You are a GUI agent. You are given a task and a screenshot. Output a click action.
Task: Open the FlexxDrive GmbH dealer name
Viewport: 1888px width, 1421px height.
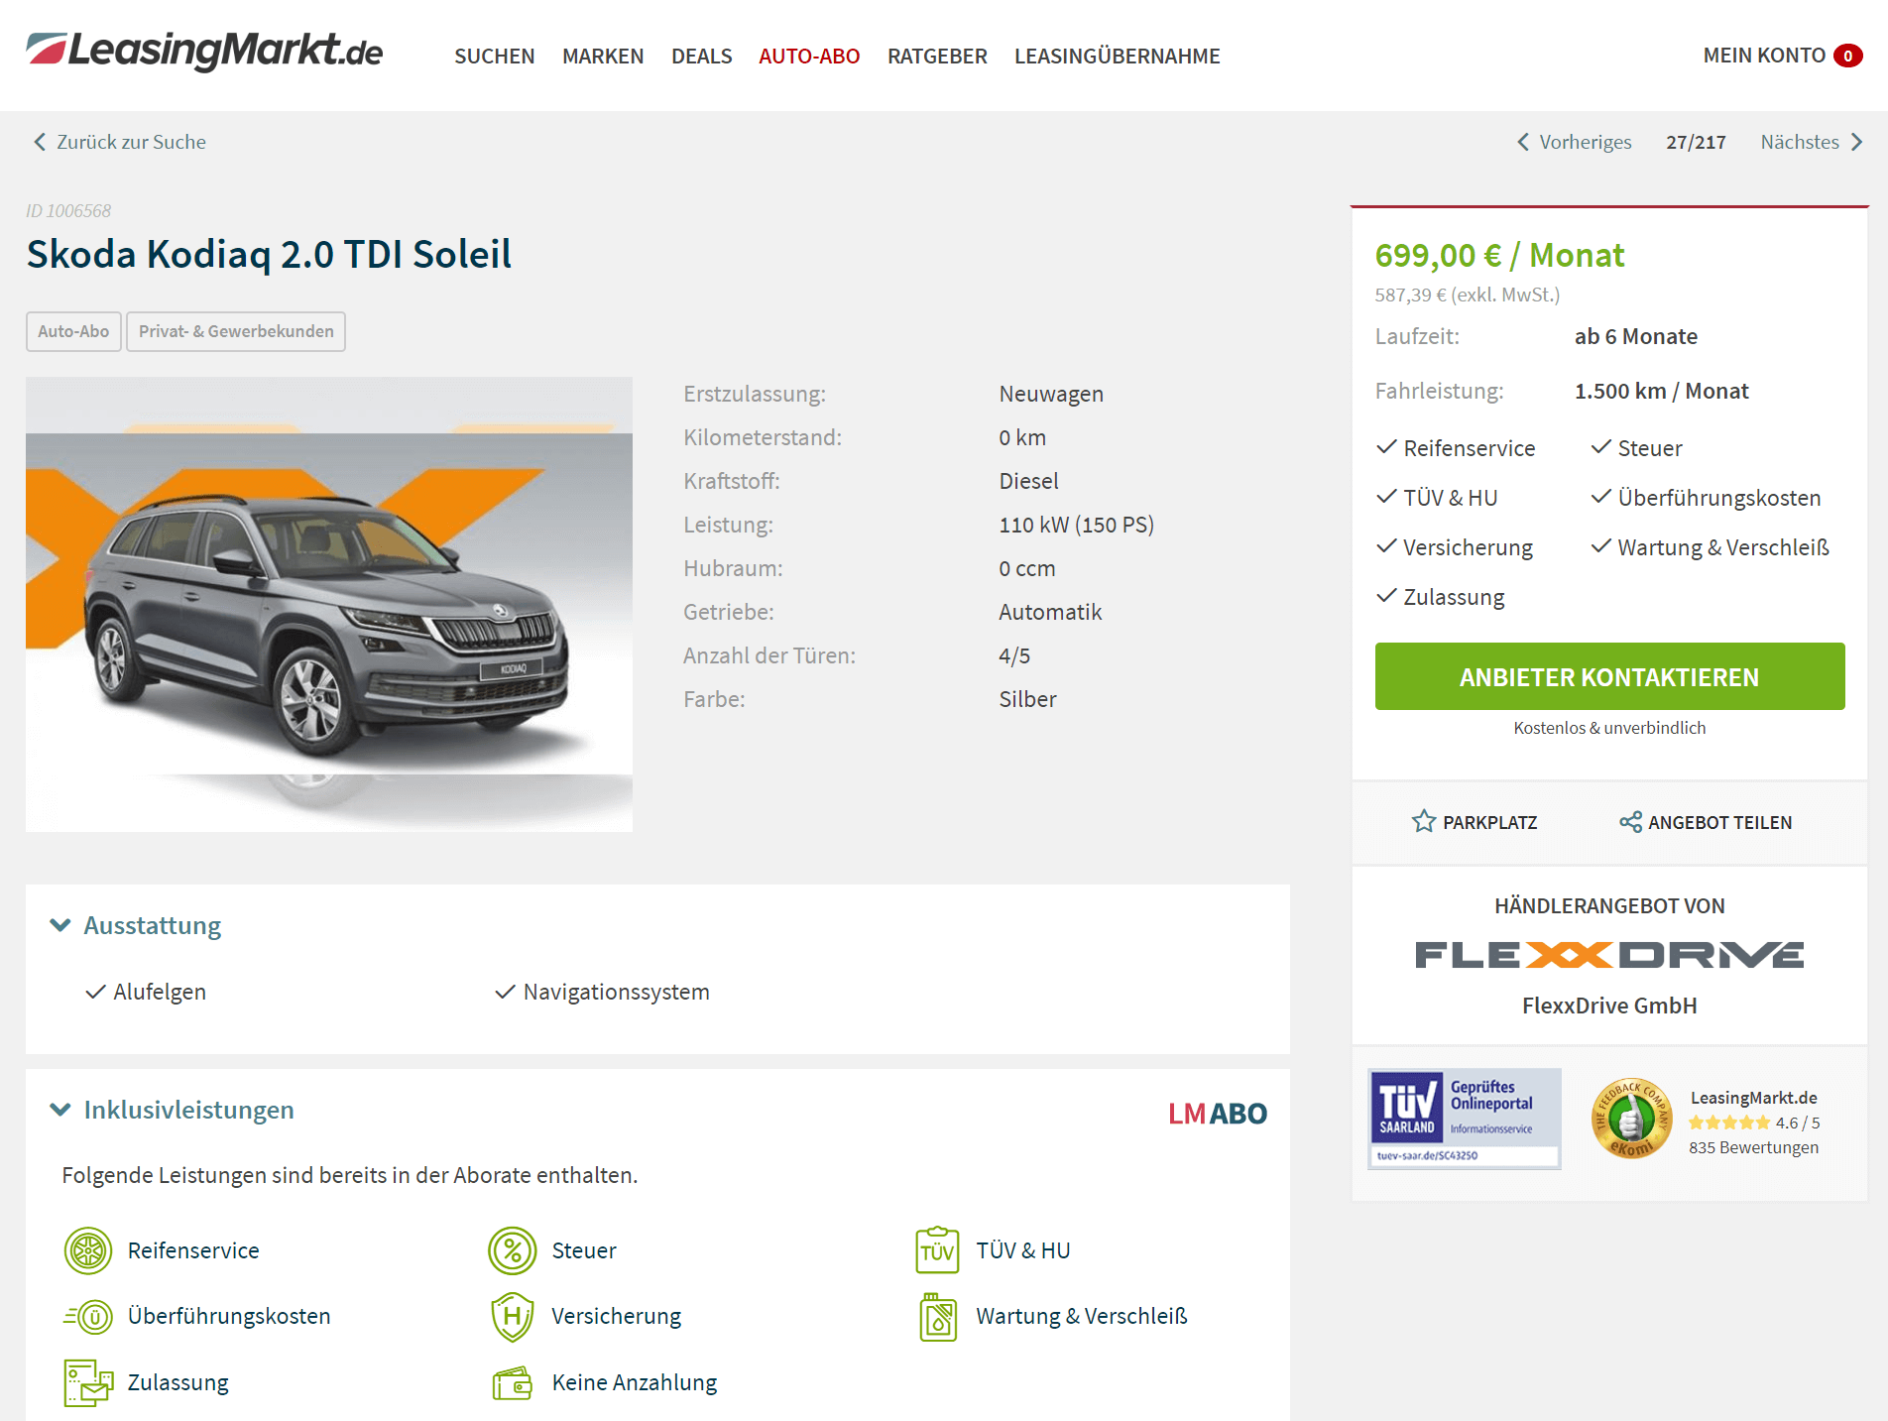pyautogui.click(x=1609, y=1006)
